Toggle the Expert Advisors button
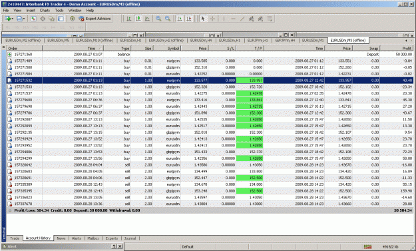 95,19
